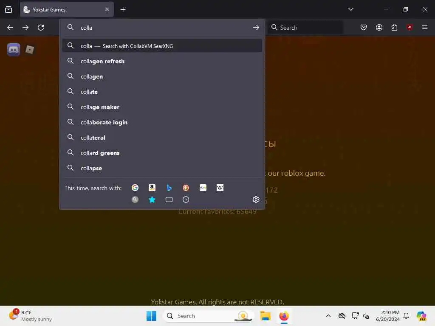Click the Discord icon on the page
435x326 pixels.
tap(14, 50)
